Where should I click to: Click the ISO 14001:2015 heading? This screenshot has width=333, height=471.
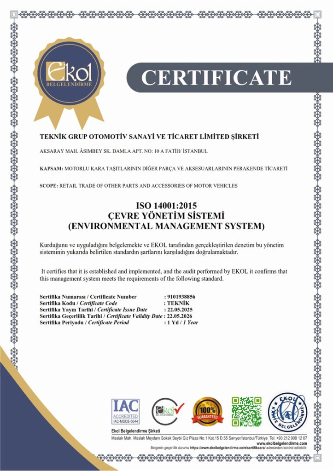tap(166, 206)
